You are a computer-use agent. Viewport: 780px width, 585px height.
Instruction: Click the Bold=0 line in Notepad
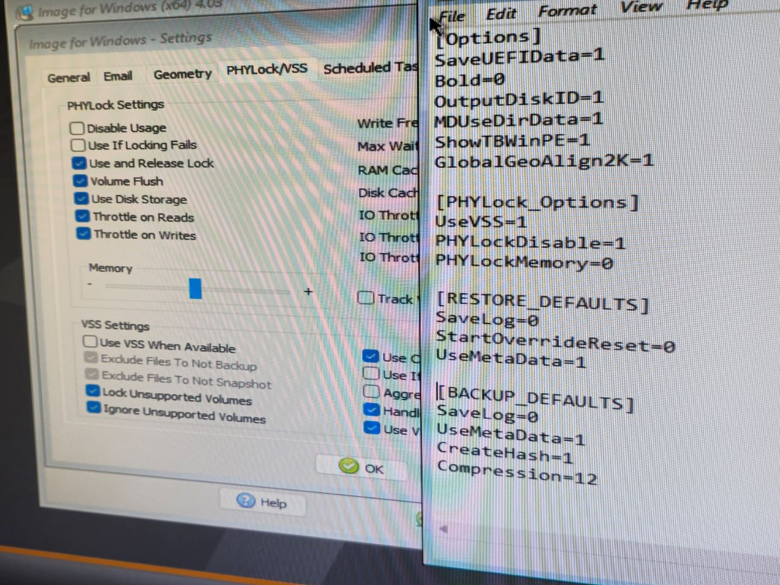pyautogui.click(x=469, y=80)
